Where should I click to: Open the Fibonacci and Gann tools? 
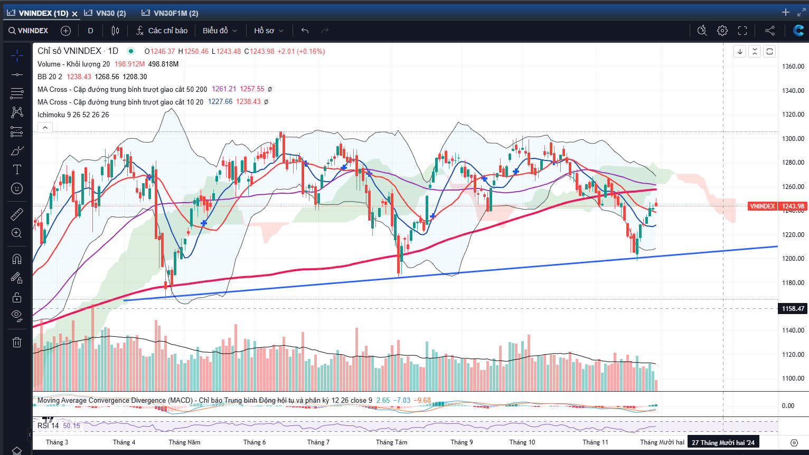point(17,93)
